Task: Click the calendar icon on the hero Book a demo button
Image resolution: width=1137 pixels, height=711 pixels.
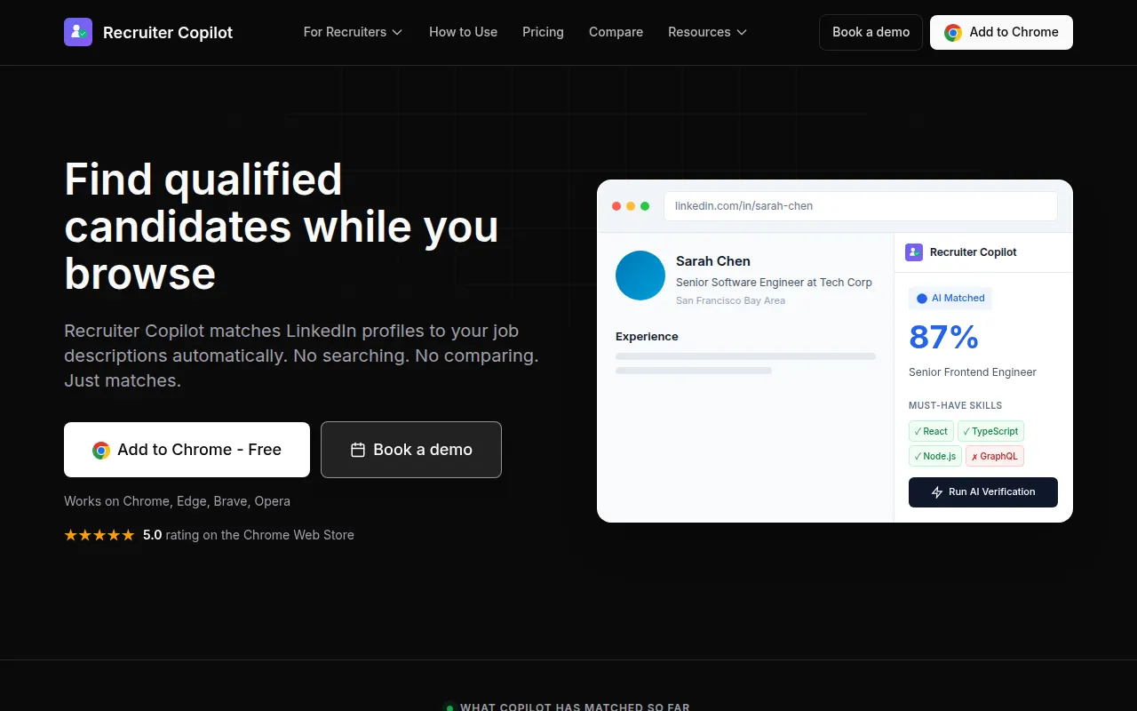Action: (x=358, y=450)
